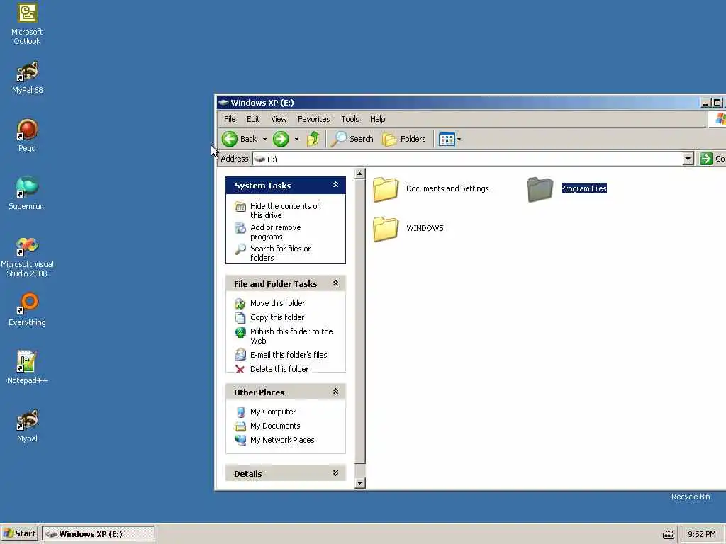This screenshot has width=726, height=544.
Task: Open the Favorites menu
Action: [313, 119]
